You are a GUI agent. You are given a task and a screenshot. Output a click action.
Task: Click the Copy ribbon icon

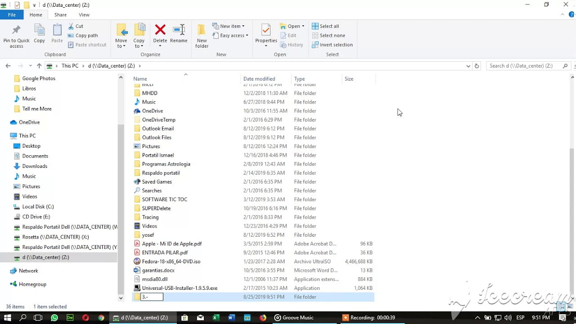[39, 31]
